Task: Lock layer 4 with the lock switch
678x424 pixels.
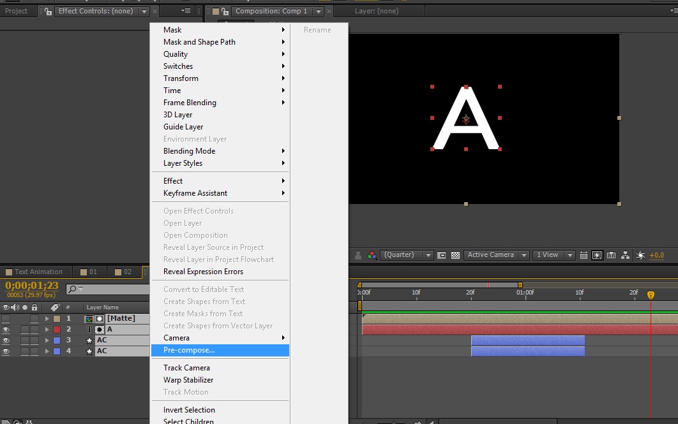Action: [34, 351]
